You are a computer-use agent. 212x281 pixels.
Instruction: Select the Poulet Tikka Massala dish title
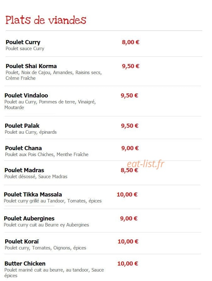point(33,195)
